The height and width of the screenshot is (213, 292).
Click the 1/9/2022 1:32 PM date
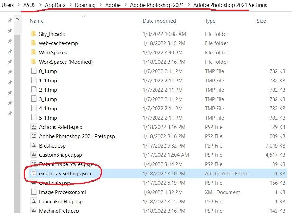(163, 192)
